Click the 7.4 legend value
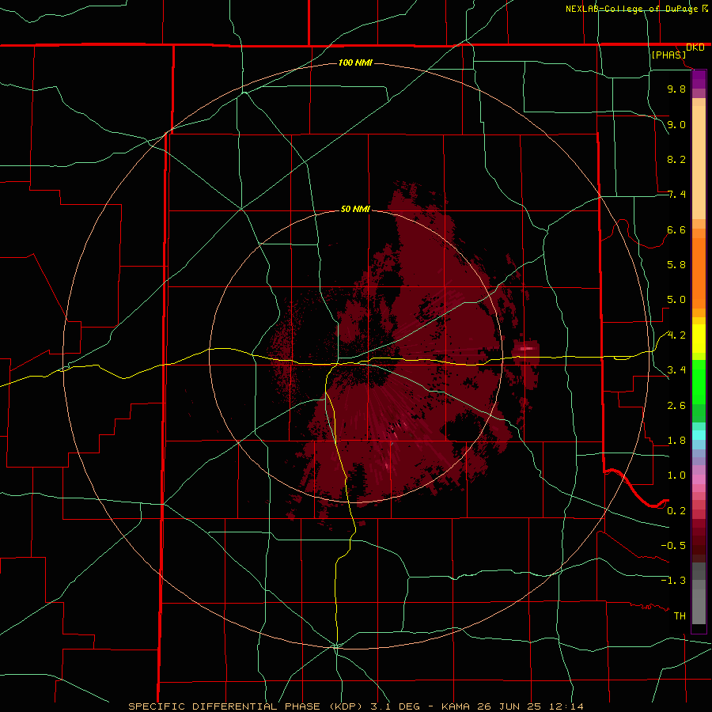This screenshot has width=712, height=712. (x=676, y=195)
